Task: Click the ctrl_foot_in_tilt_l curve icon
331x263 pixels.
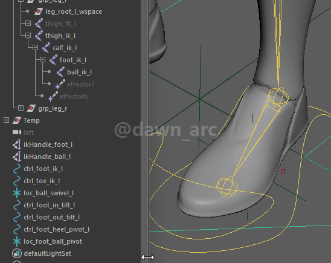Action: 17,205
